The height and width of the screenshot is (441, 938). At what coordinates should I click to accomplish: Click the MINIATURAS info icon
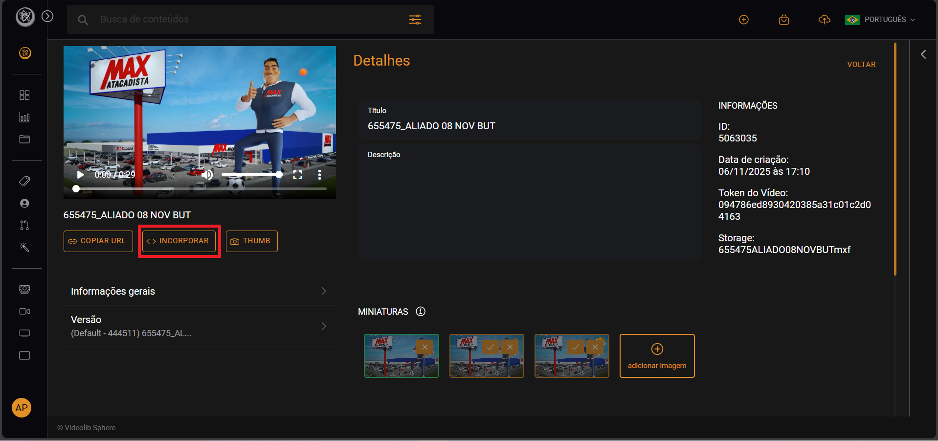[421, 311]
